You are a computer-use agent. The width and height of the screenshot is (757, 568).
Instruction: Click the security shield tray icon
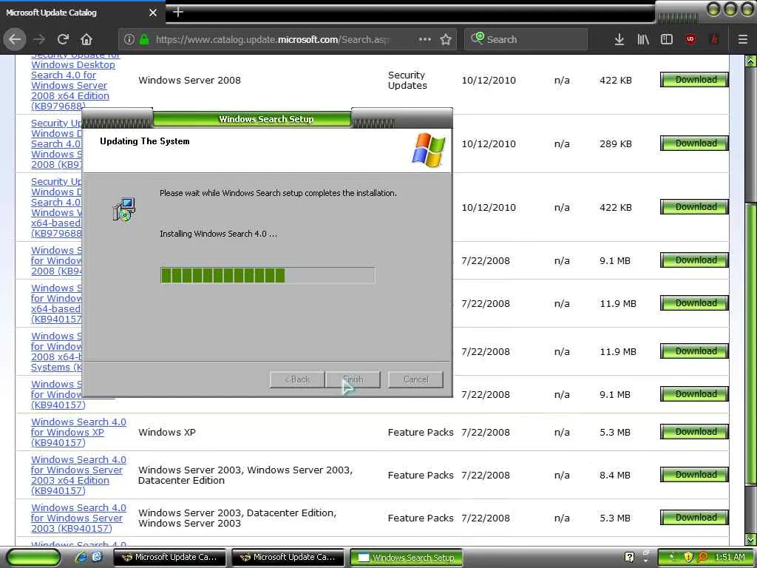click(x=689, y=558)
